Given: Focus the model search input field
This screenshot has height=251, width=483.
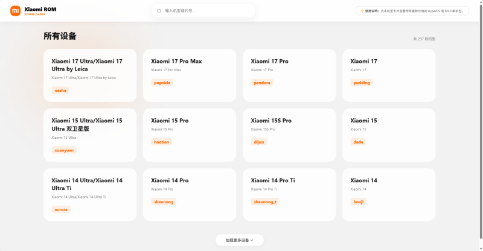Looking at the screenshot, I should (205, 11).
